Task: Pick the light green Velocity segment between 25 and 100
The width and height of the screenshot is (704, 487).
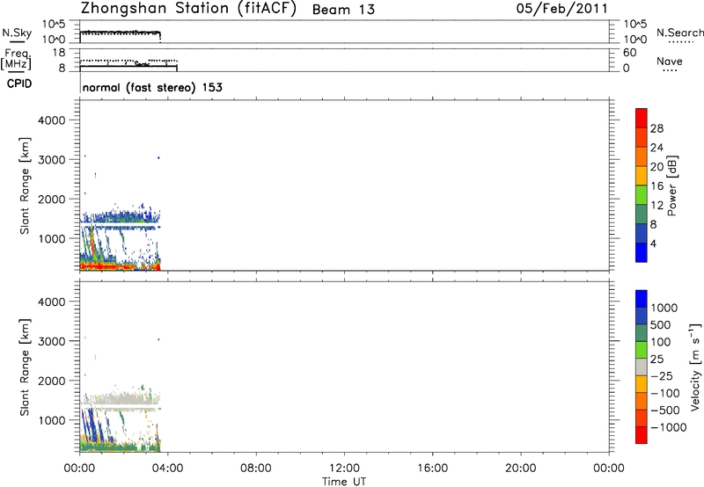Action: click(642, 350)
